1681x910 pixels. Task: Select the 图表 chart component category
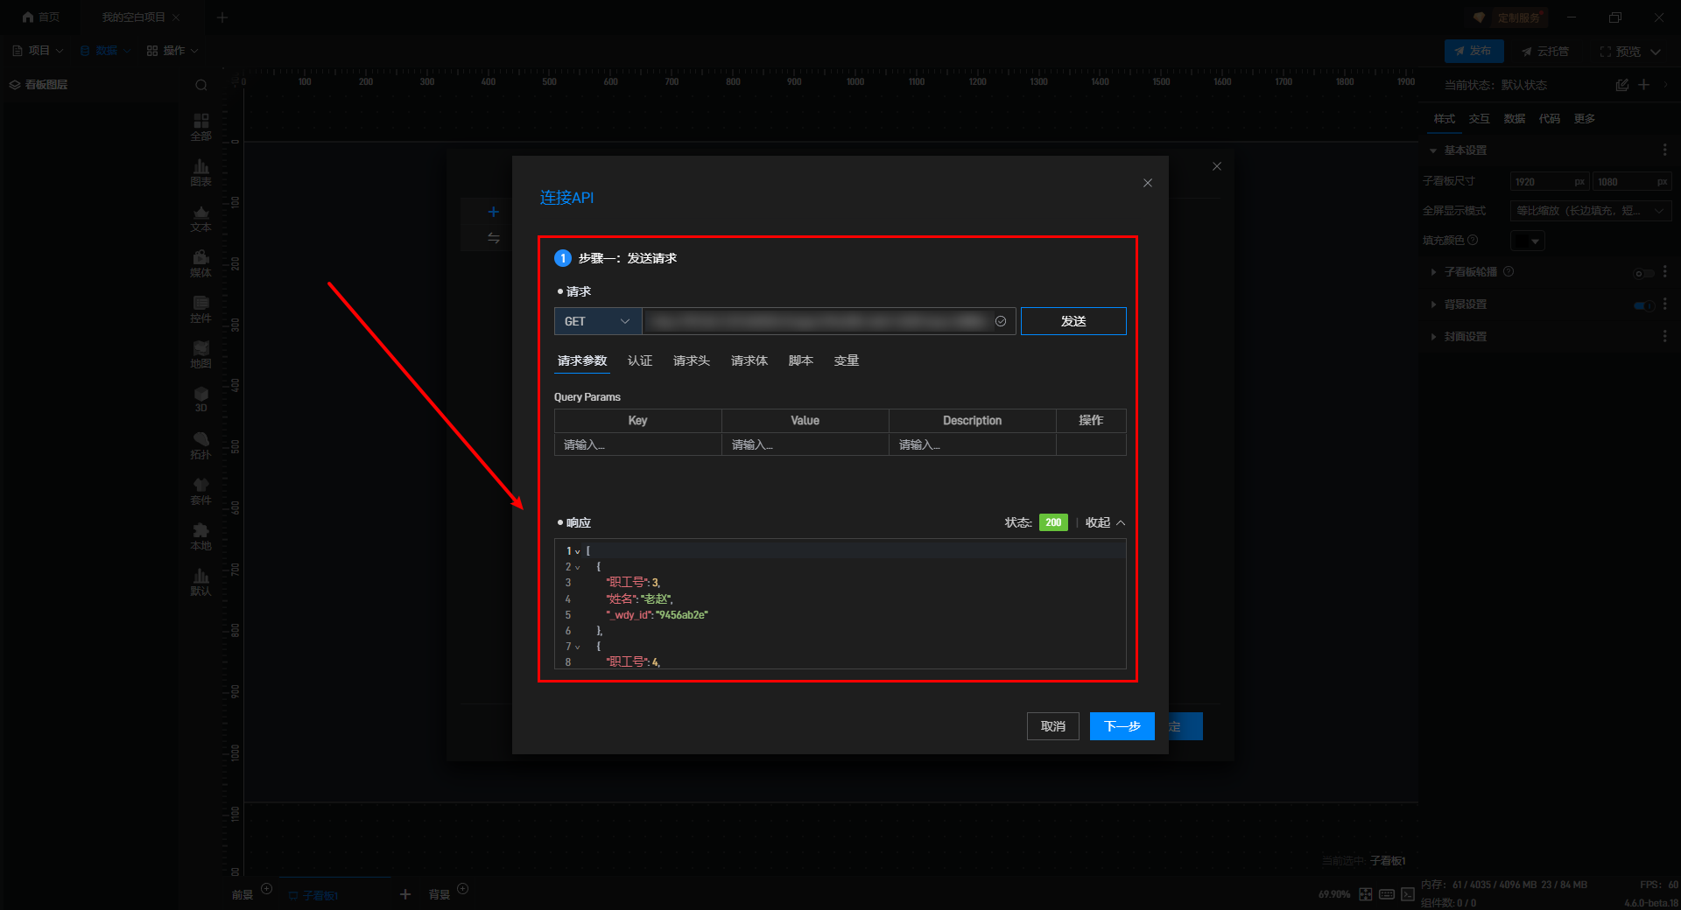[200, 172]
